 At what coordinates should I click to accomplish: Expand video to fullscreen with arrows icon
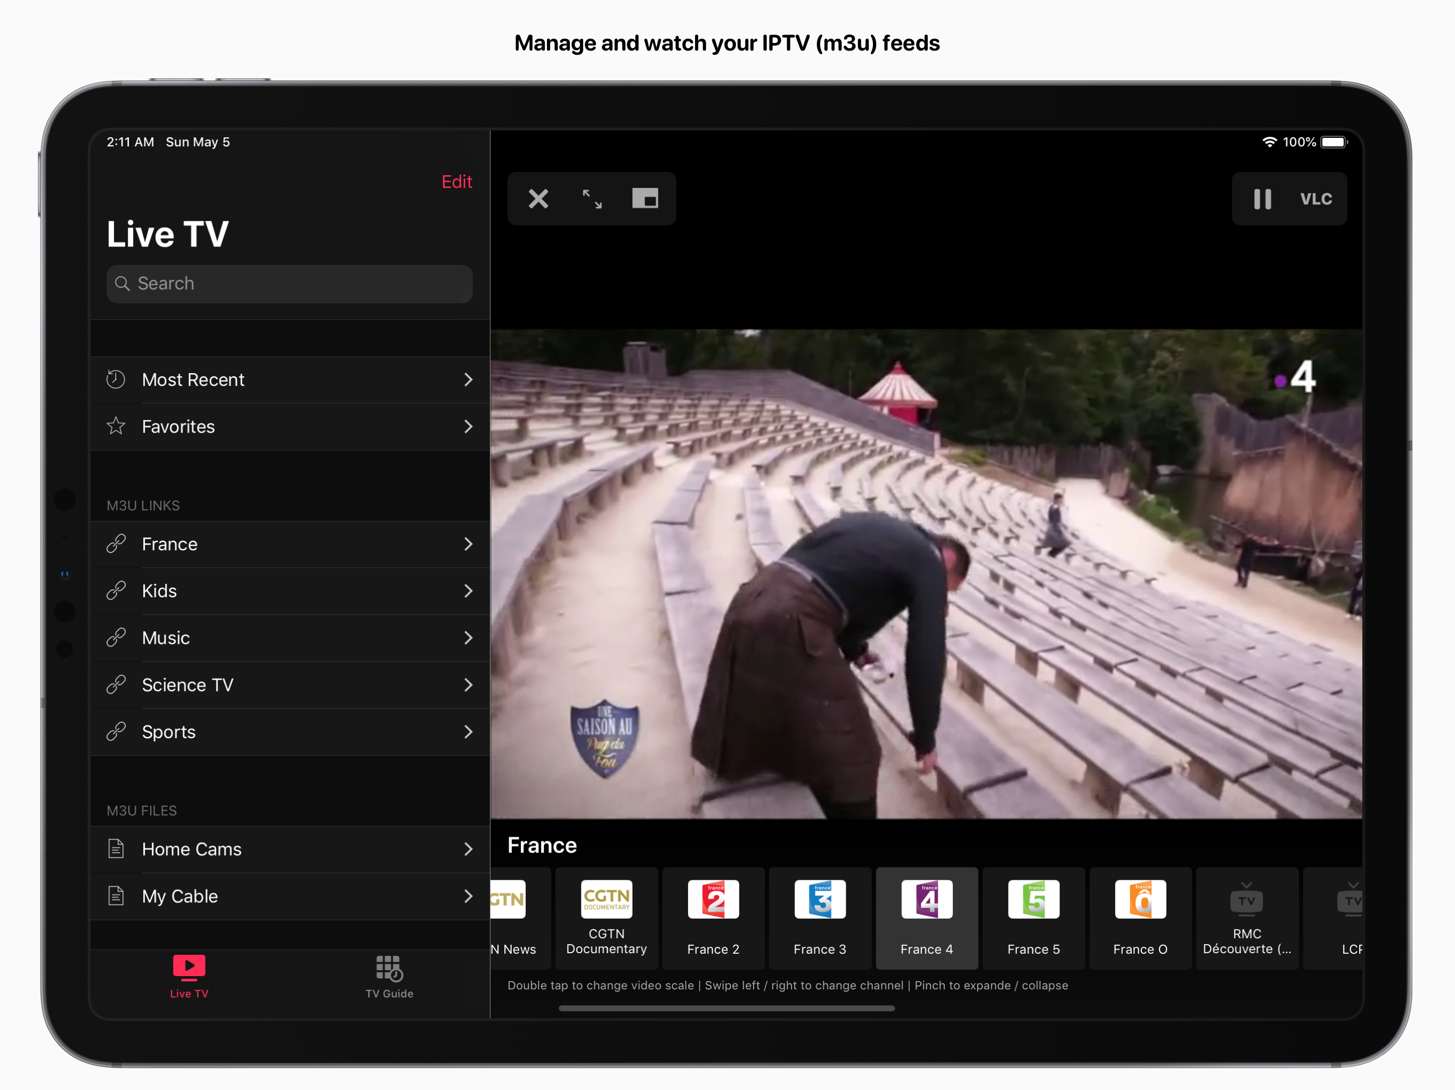pyautogui.click(x=592, y=199)
